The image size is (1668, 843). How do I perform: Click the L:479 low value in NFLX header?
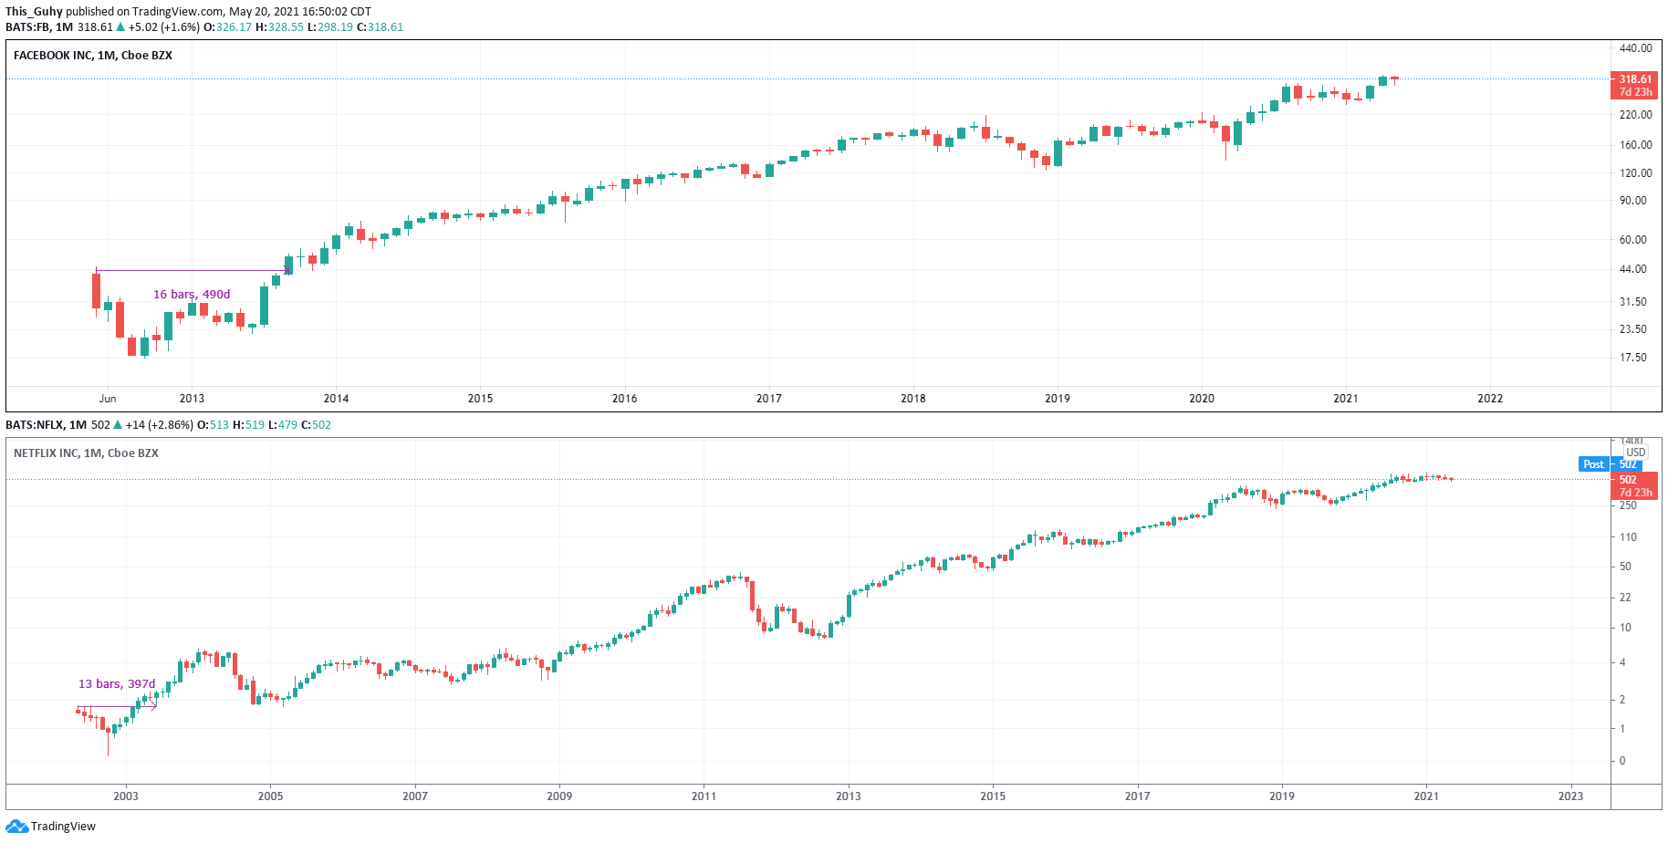pos(283,425)
